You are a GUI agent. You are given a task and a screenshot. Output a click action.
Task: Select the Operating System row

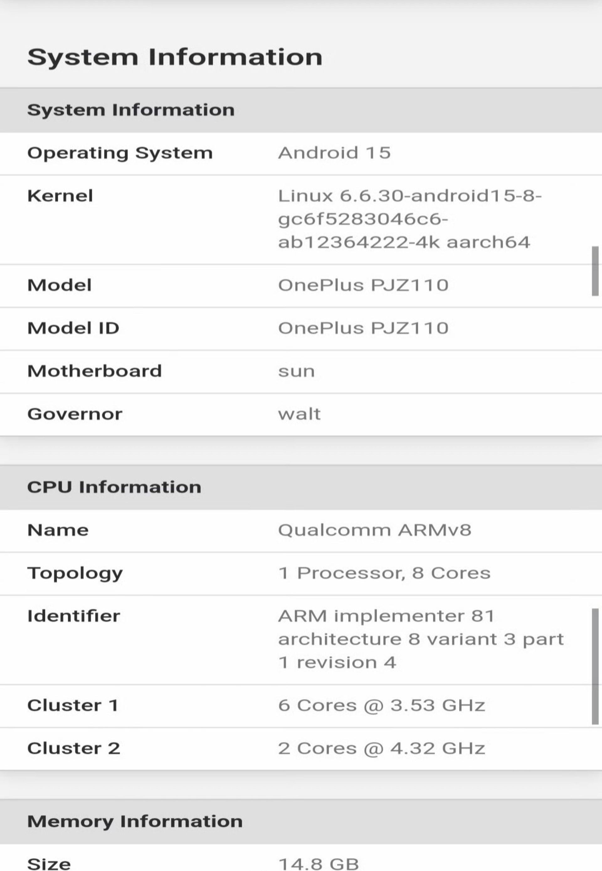pyautogui.click(x=301, y=154)
